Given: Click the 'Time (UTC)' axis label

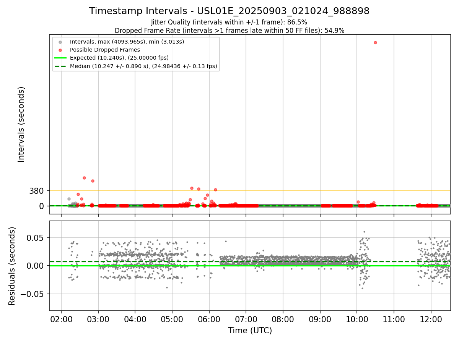Looking at the screenshot, I should pos(250,331).
